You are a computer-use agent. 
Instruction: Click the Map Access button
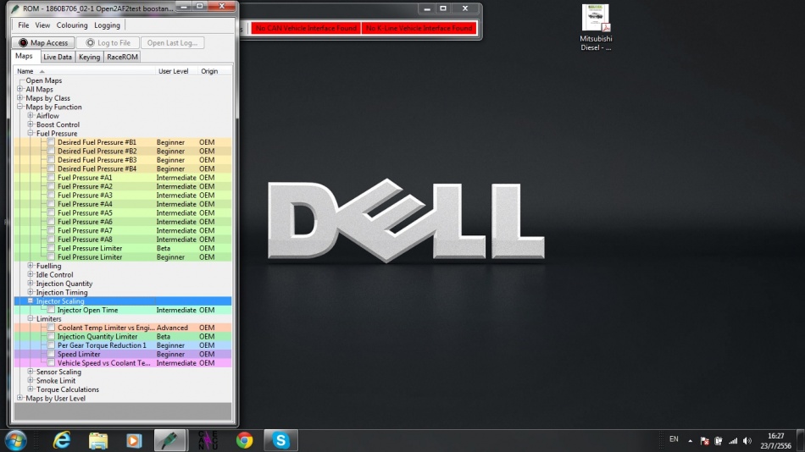coord(43,42)
